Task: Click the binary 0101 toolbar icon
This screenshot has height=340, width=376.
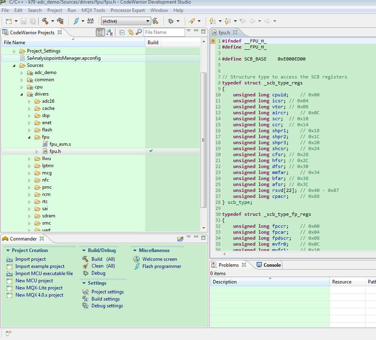Action: click(x=90, y=21)
